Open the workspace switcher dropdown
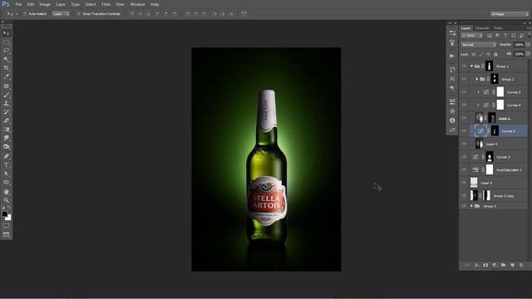532x299 pixels. (x=510, y=14)
